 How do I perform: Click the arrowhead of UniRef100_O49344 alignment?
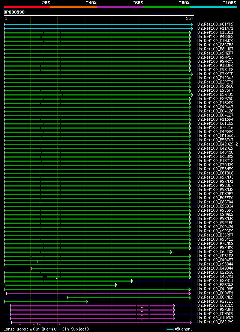point(190,269)
